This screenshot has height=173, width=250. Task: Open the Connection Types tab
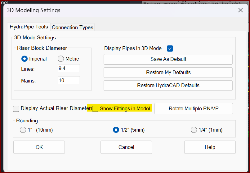(x=72, y=27)
